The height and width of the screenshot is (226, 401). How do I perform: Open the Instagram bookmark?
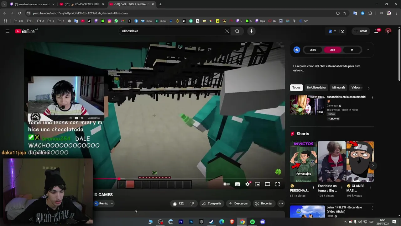coord(109,21)
